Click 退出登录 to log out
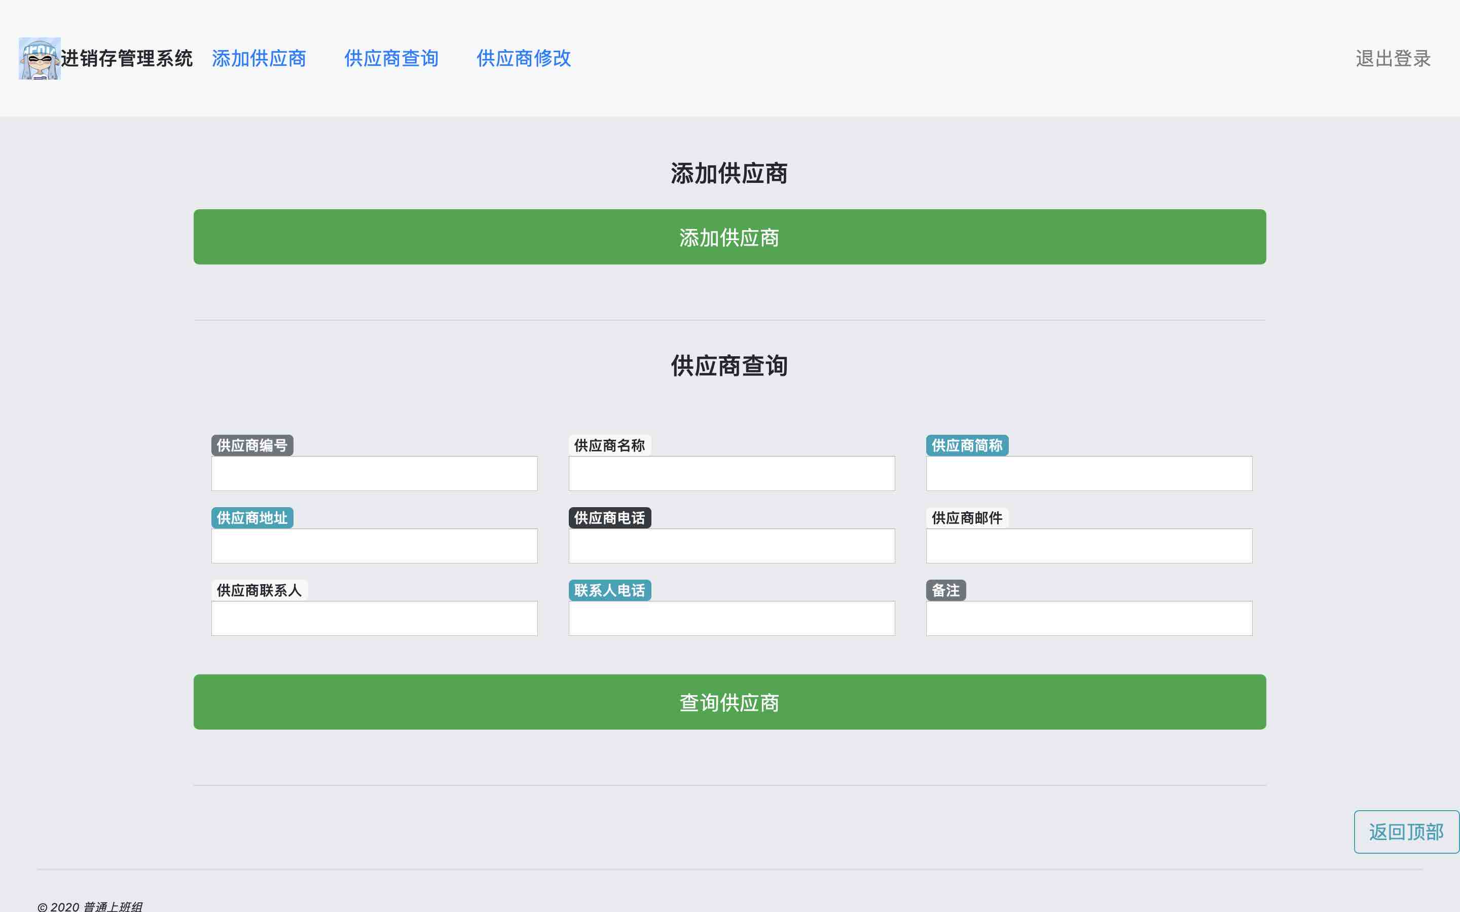The height and width of the screenshot is (912, 1460). (1393, 58)
